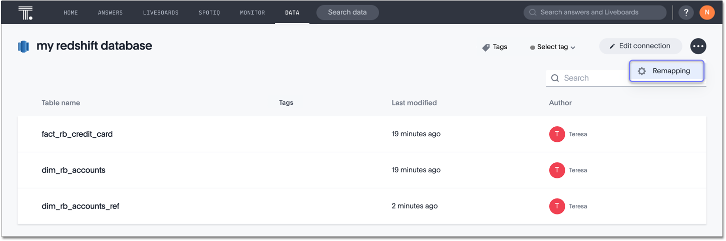Open the fact_rb_credit_card table
This screenshot has width=726, height=241.
[x=77, y=134]
